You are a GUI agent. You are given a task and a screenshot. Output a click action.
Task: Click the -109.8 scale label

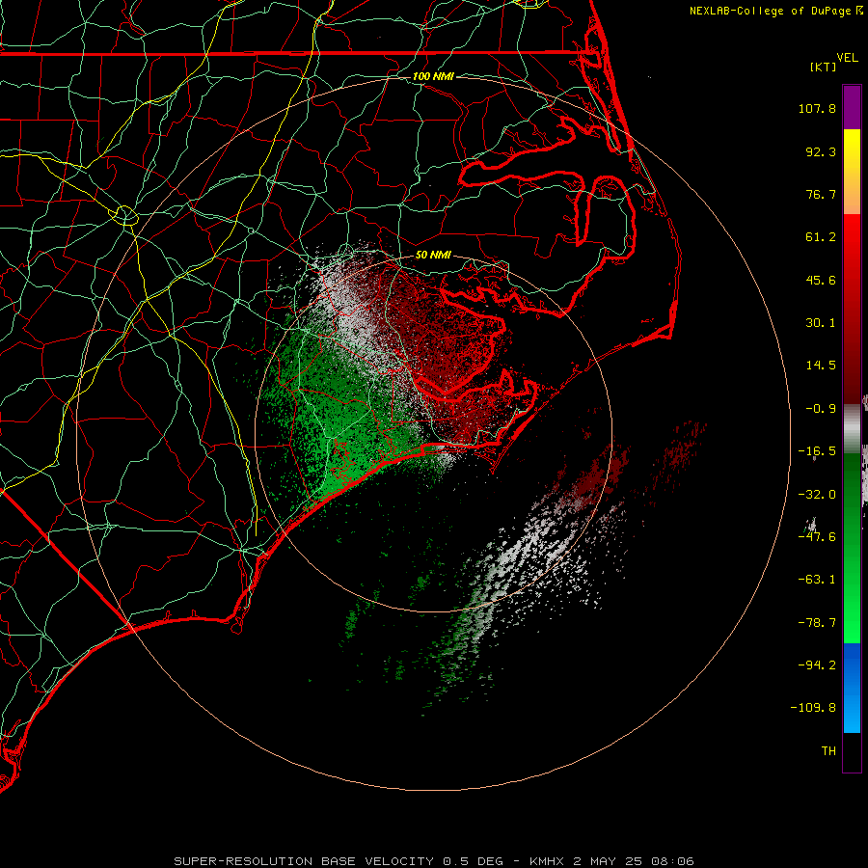[x=814, y=708]
